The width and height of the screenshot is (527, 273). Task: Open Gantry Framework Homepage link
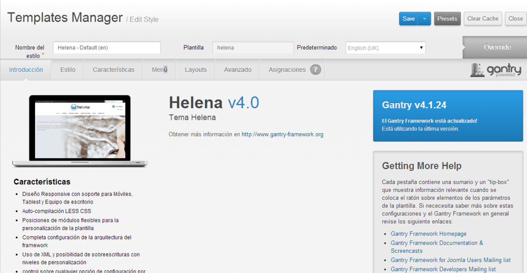point(428,234)
